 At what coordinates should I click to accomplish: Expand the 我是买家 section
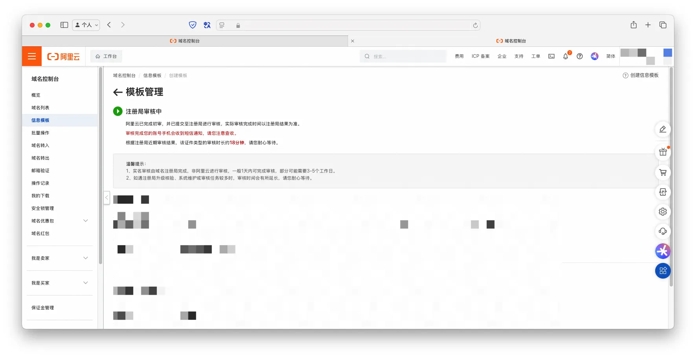pos(86,283)
